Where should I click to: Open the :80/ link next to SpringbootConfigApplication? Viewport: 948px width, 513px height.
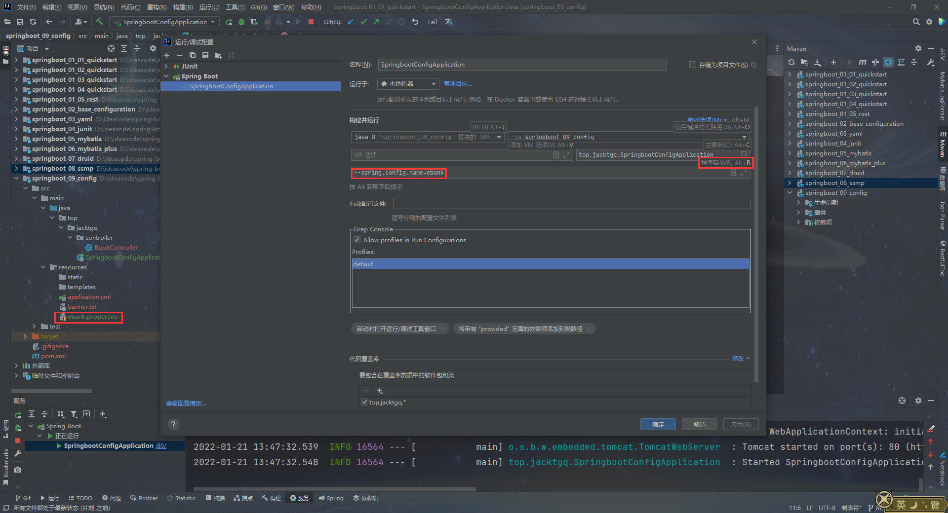coord(161,445)
